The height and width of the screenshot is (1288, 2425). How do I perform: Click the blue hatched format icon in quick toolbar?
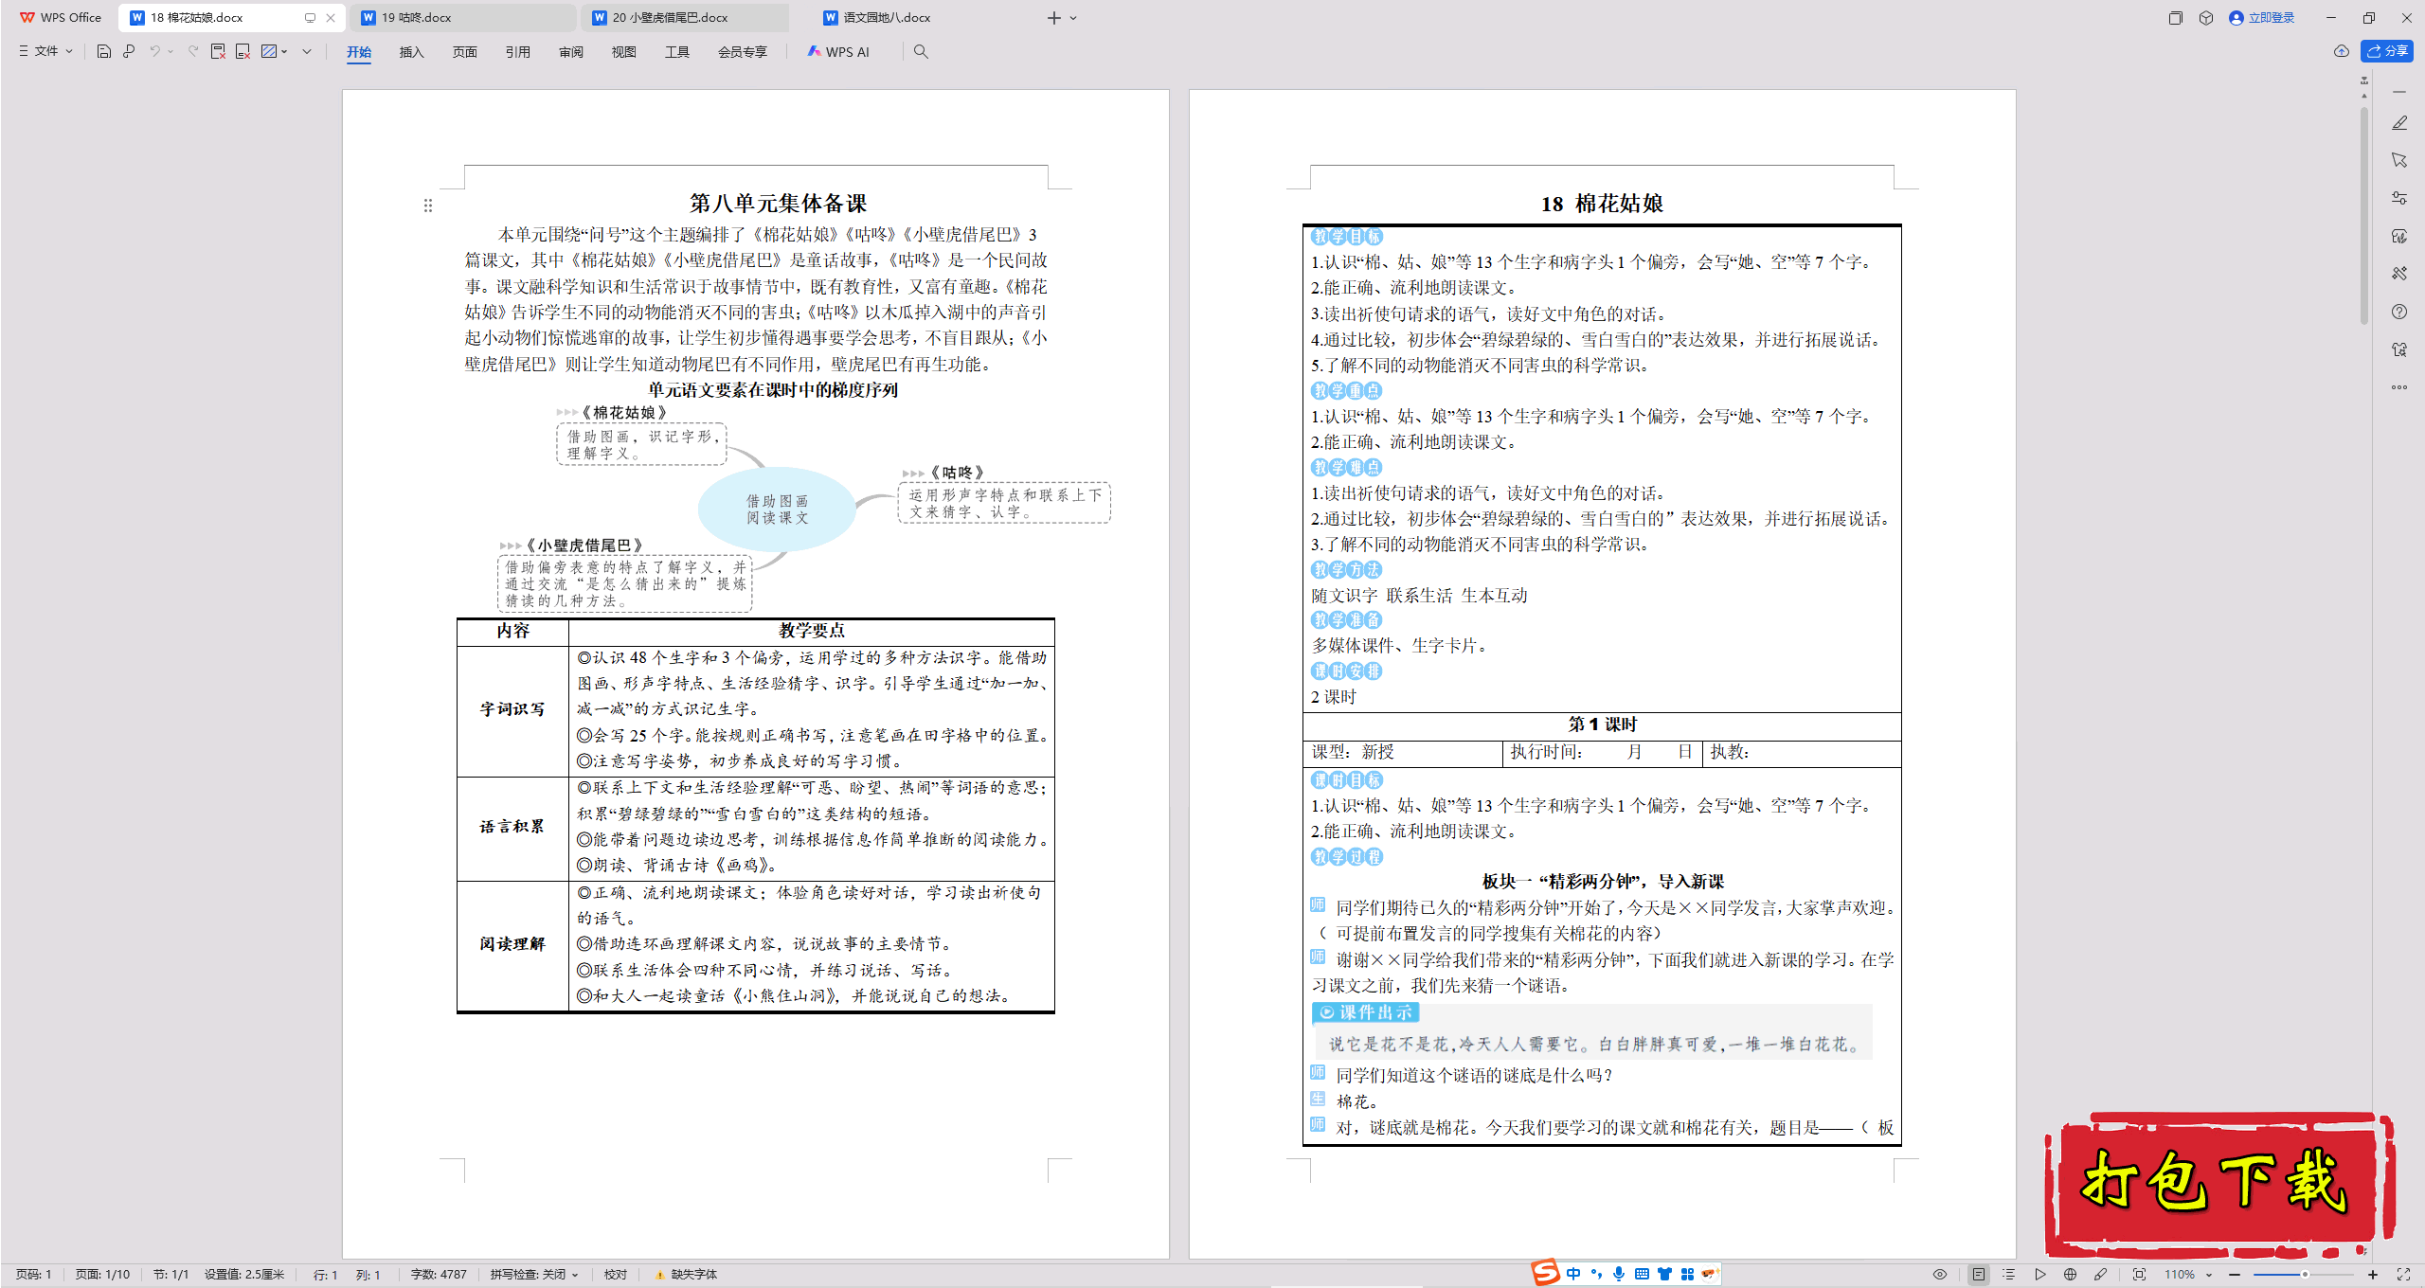coord(269,51)
